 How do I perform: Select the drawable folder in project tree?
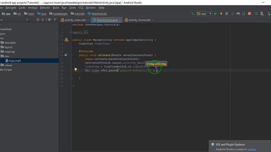pos(8,43)
